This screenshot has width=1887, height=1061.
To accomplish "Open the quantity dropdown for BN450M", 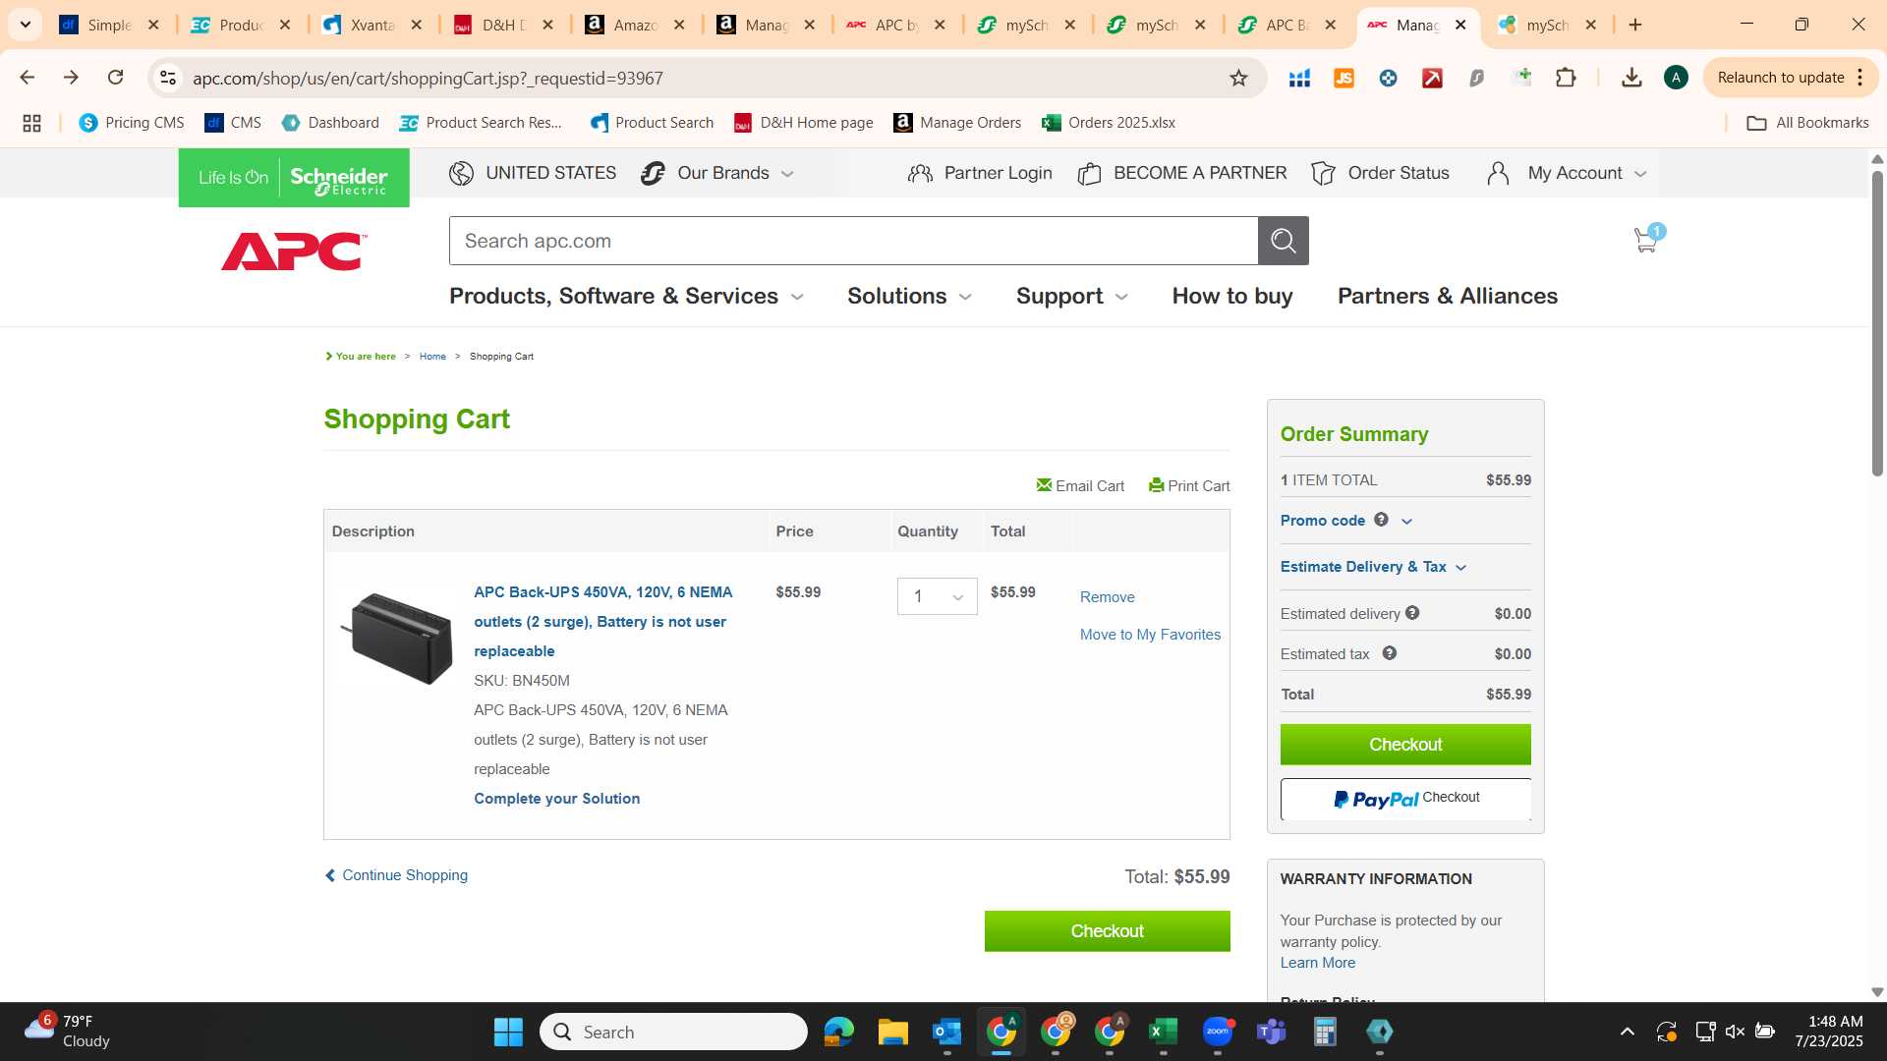I will click(x=937, y=596).
